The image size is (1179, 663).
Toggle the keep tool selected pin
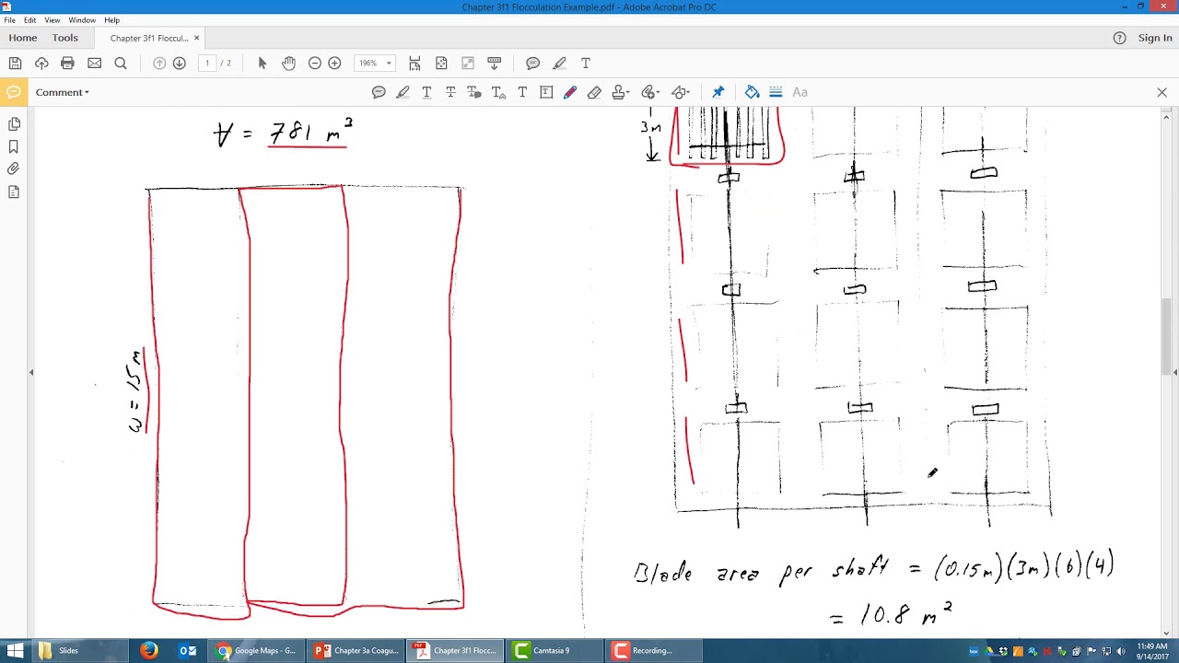(718, 92)
